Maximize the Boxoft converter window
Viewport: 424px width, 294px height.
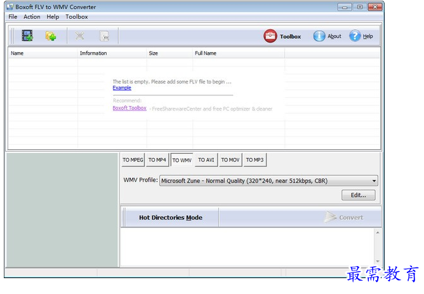pyautogui.click(x=360, y=7)
